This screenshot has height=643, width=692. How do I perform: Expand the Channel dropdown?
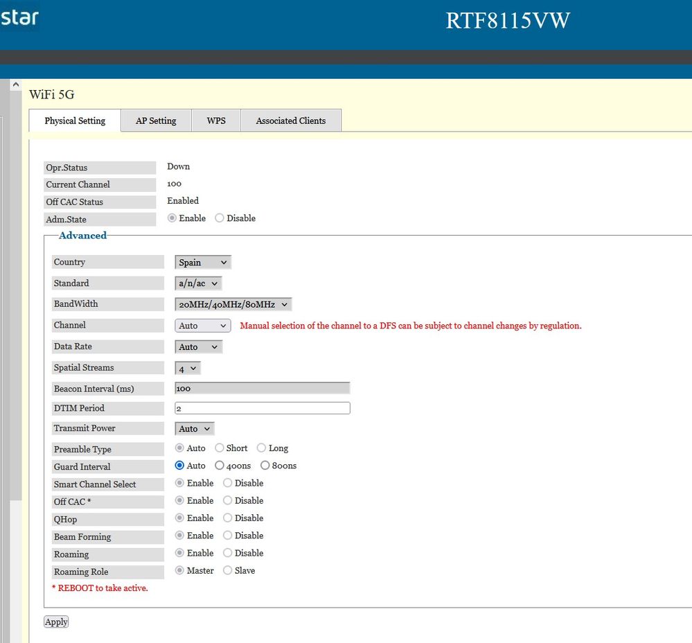[x=203, y=326]
